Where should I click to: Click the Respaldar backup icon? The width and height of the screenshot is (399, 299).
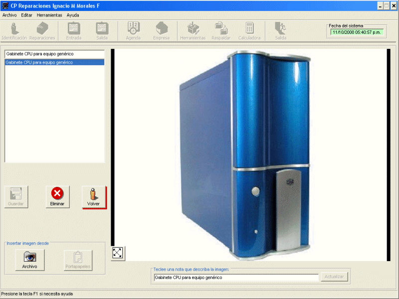(221, 31)
